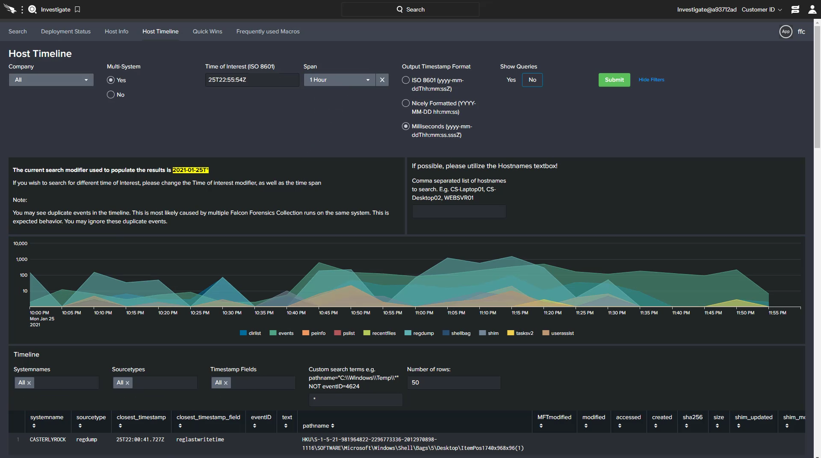
Task: Sort by systemname column arrows
Action: coord(34,426)
